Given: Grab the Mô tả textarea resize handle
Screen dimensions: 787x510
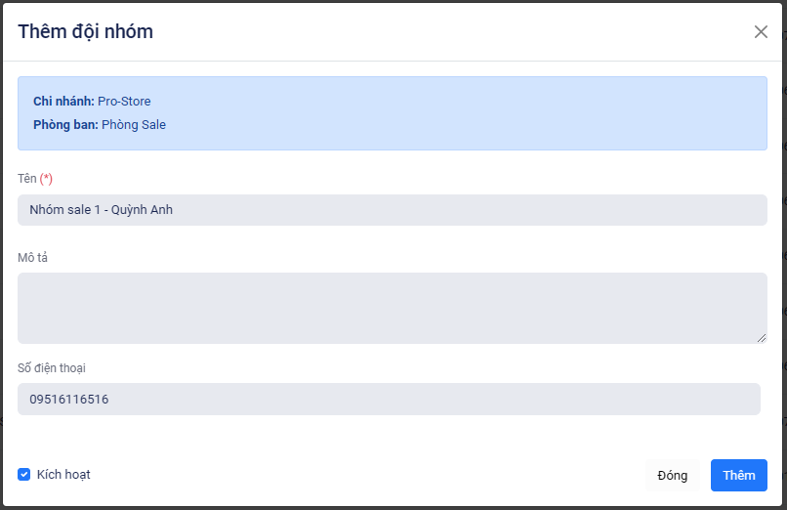Looking at the screenshot, I should 762,338.
